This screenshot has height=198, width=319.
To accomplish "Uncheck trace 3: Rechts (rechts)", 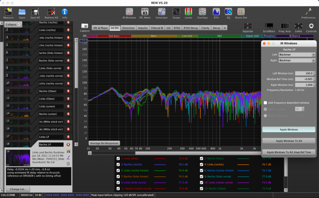I will coord(118,165).
